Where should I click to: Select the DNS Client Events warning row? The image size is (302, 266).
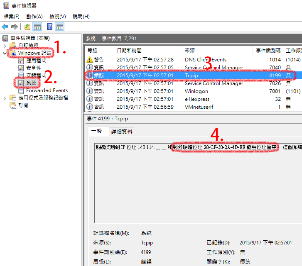click(205, 60)
